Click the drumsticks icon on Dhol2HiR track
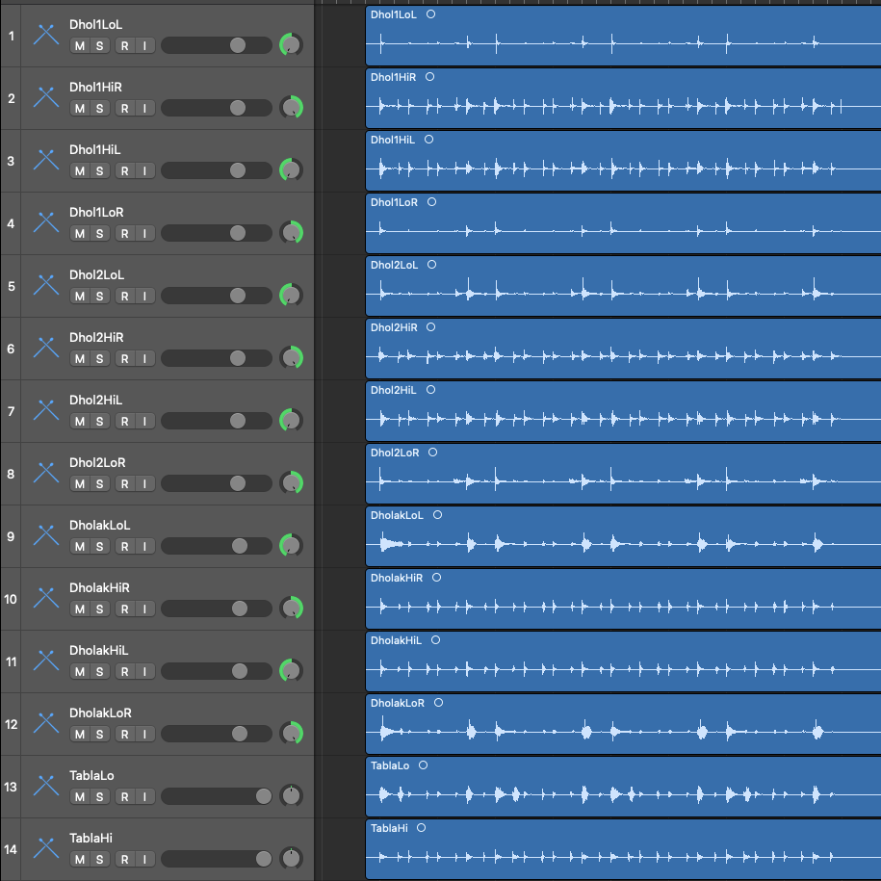This screenshot has width=881, height=881. [x=46, y=349]
